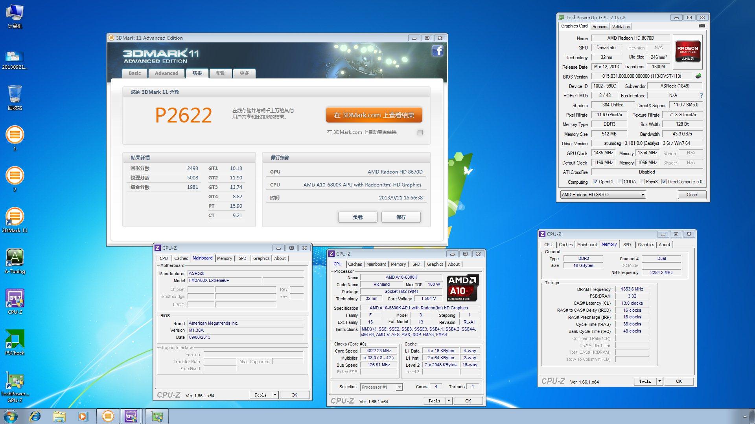Switch to 3DMark 11 taskbar button
Viewport: 755px width, 424px height.
108,416
